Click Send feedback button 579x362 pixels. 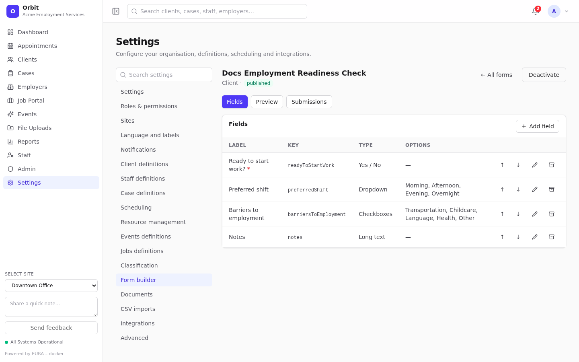(x=51, y=328)
